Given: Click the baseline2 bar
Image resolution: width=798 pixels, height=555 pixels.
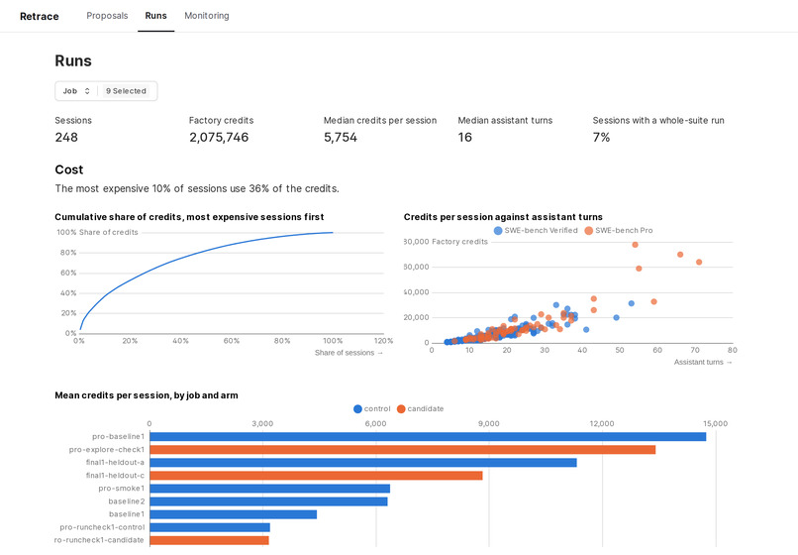Looking at the screenshot, I should pos(268,501).
